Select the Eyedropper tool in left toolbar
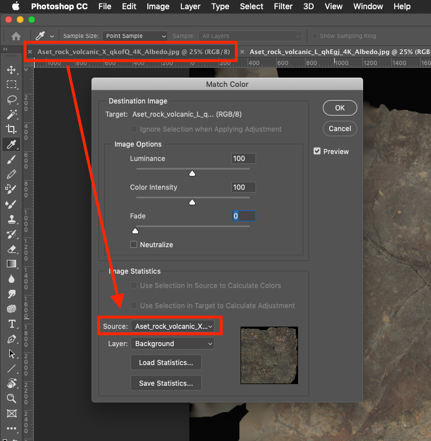 (x=12, y=144)
